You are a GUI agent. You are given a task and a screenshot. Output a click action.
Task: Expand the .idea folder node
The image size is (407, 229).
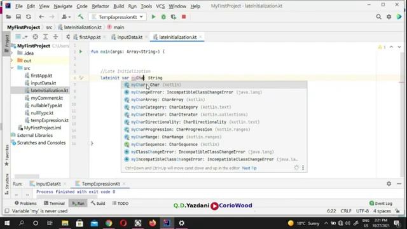click(11, 53)
